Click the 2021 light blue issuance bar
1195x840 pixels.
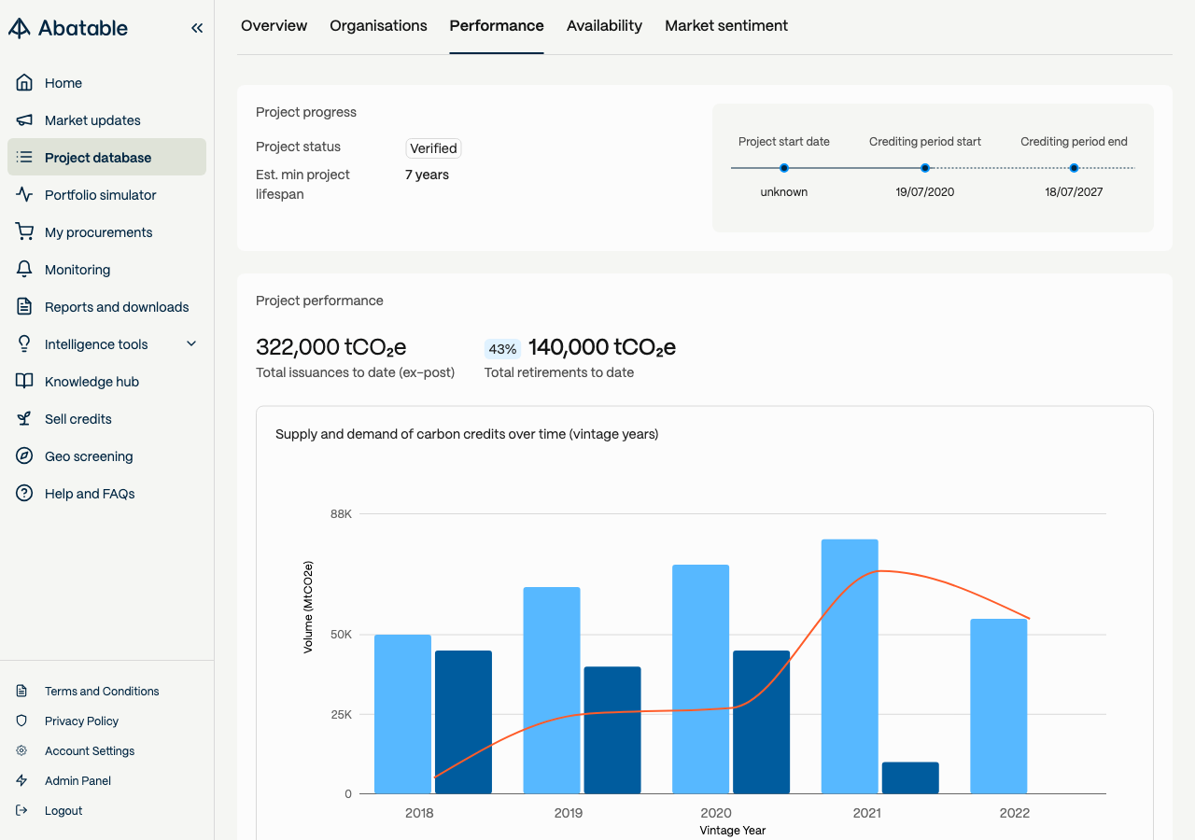850,666
